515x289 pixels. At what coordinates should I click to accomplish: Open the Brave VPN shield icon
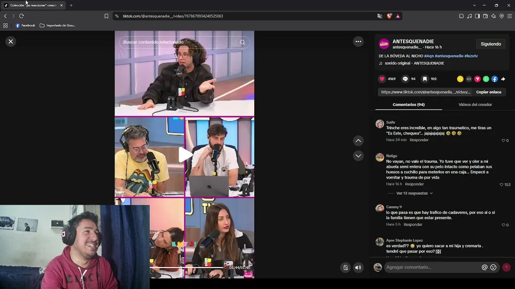coord(501,16)
